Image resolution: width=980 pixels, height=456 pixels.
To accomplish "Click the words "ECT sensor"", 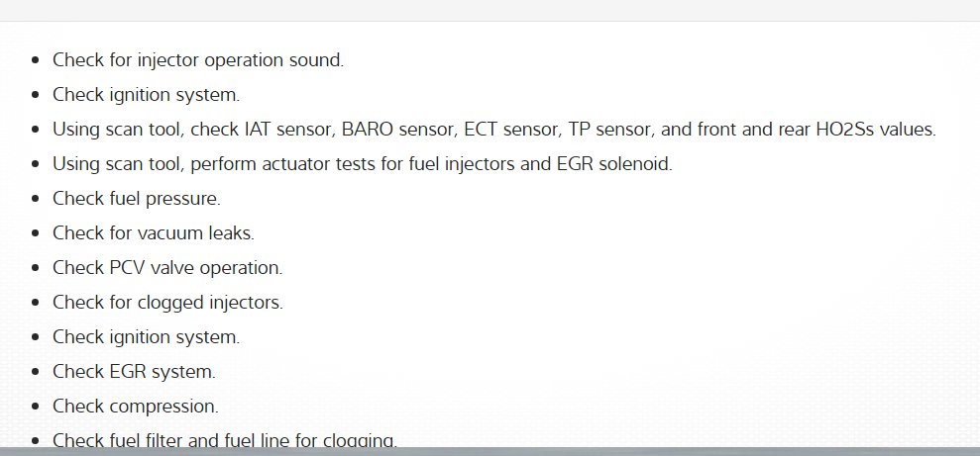I will pos(488,130).
